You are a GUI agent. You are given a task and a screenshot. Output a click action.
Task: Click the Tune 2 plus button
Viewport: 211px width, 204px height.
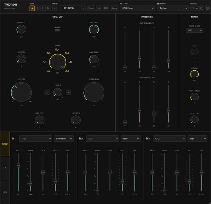[x=68, y=92]
